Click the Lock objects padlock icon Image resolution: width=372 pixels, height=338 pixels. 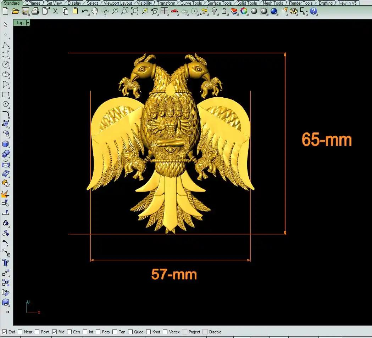tap(224, 11)
